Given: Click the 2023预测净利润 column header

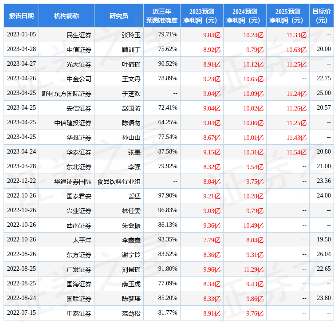Looking at the screenshot, I should point(202,16).
